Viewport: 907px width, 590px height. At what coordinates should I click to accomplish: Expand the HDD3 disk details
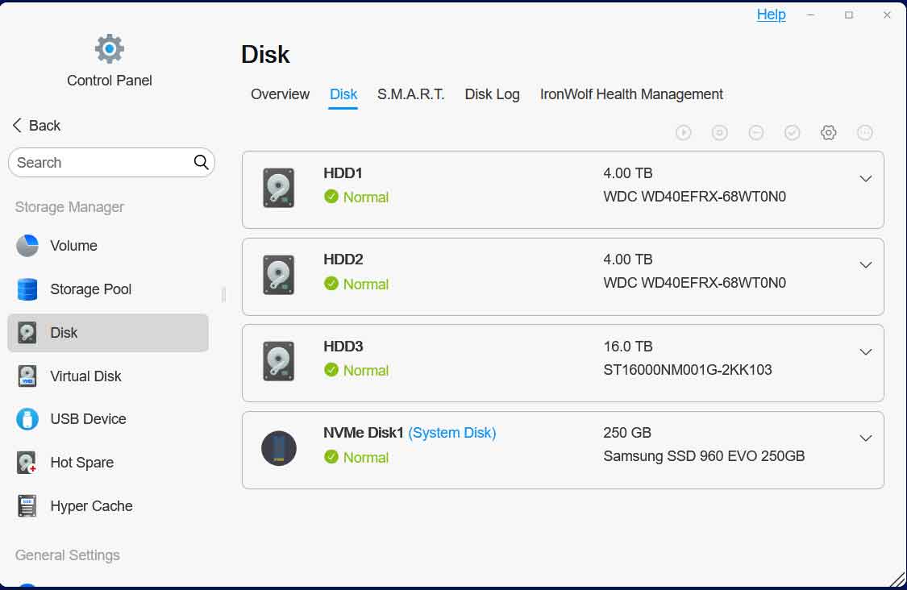coord(865,351)
